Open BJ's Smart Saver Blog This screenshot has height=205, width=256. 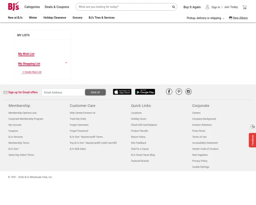(x=143, y=155)
